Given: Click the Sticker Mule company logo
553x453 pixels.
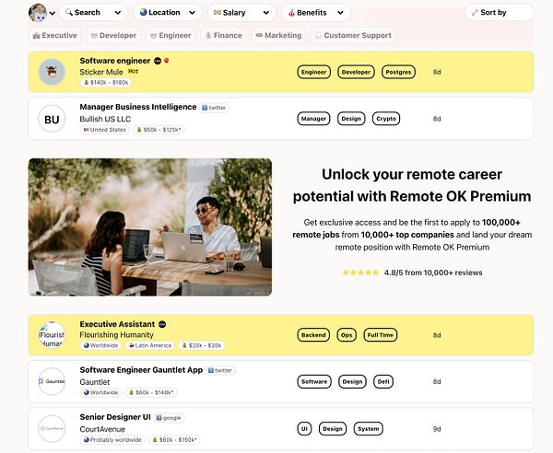Looking at the screenshot, I should tap(52, 72).
